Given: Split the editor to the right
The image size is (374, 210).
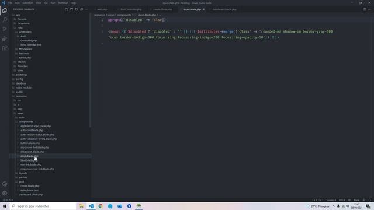Looking at the screenshot, I should click(364, 9).
